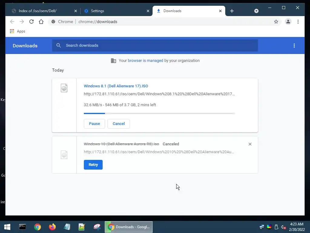Open the tab search dropdown arrow

click(x=256, y=11)
